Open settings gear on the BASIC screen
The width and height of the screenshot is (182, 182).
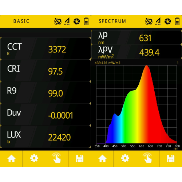[x=34, y=158]
